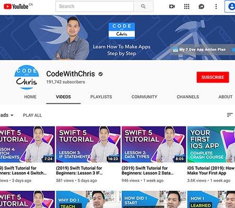This screenshot has height=208, width=235.
Task: Click 191,742 subscribers text
Action: point(66,82)
